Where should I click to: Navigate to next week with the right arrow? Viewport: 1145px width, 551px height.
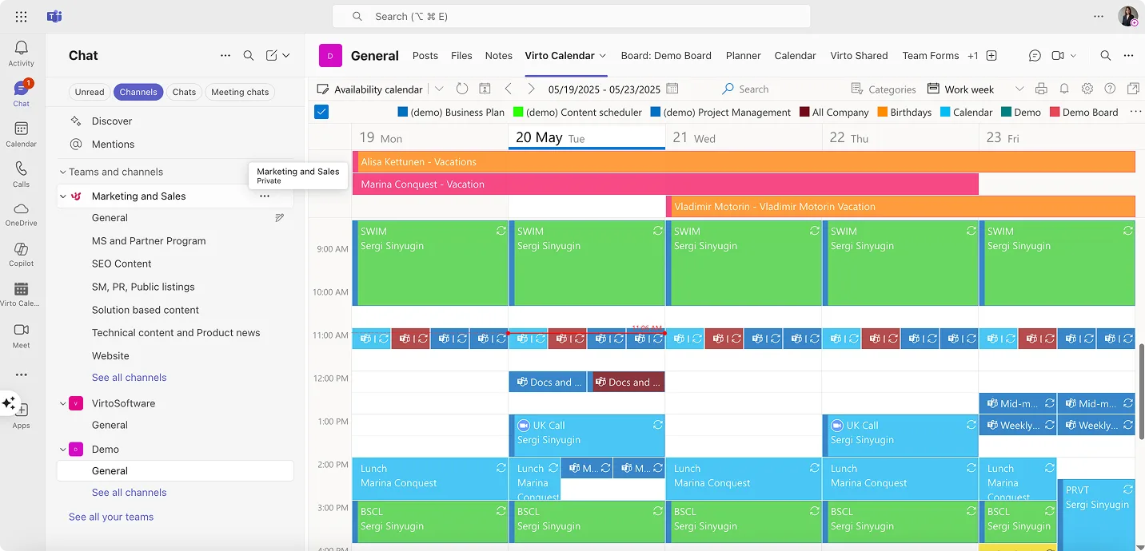pyautogui.click(x=530, y=89)
